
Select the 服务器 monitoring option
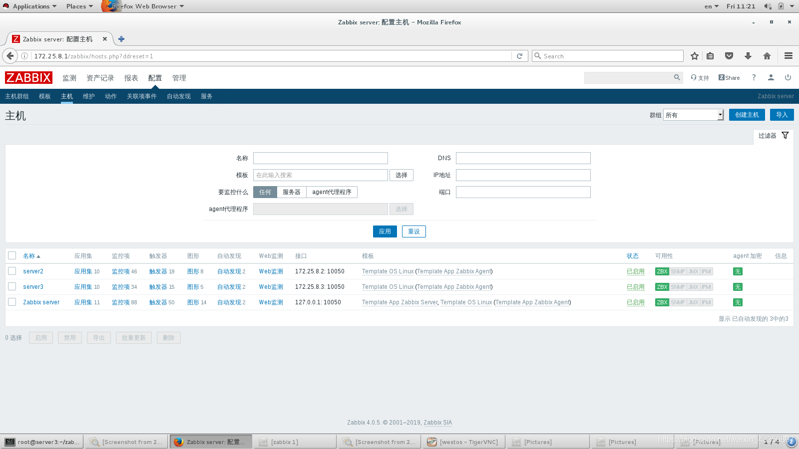pyautogui.click(x=292, y=192)
